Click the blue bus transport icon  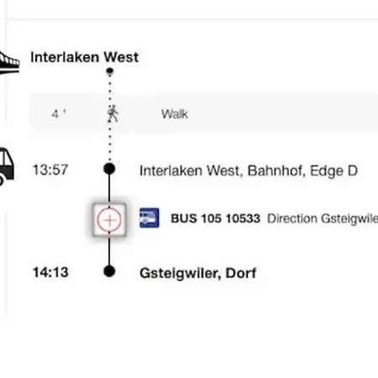(150, 218)
